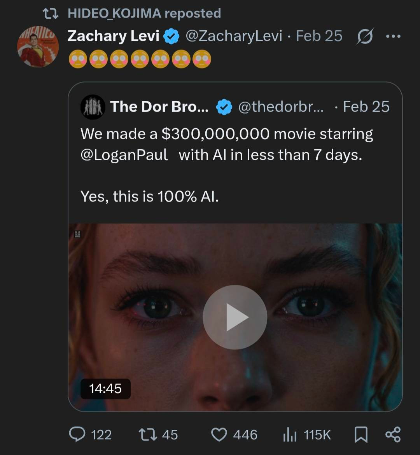Open the Zachary Levi display name
The height and width of the screenshot is (455, 420).
pos(113,36)
